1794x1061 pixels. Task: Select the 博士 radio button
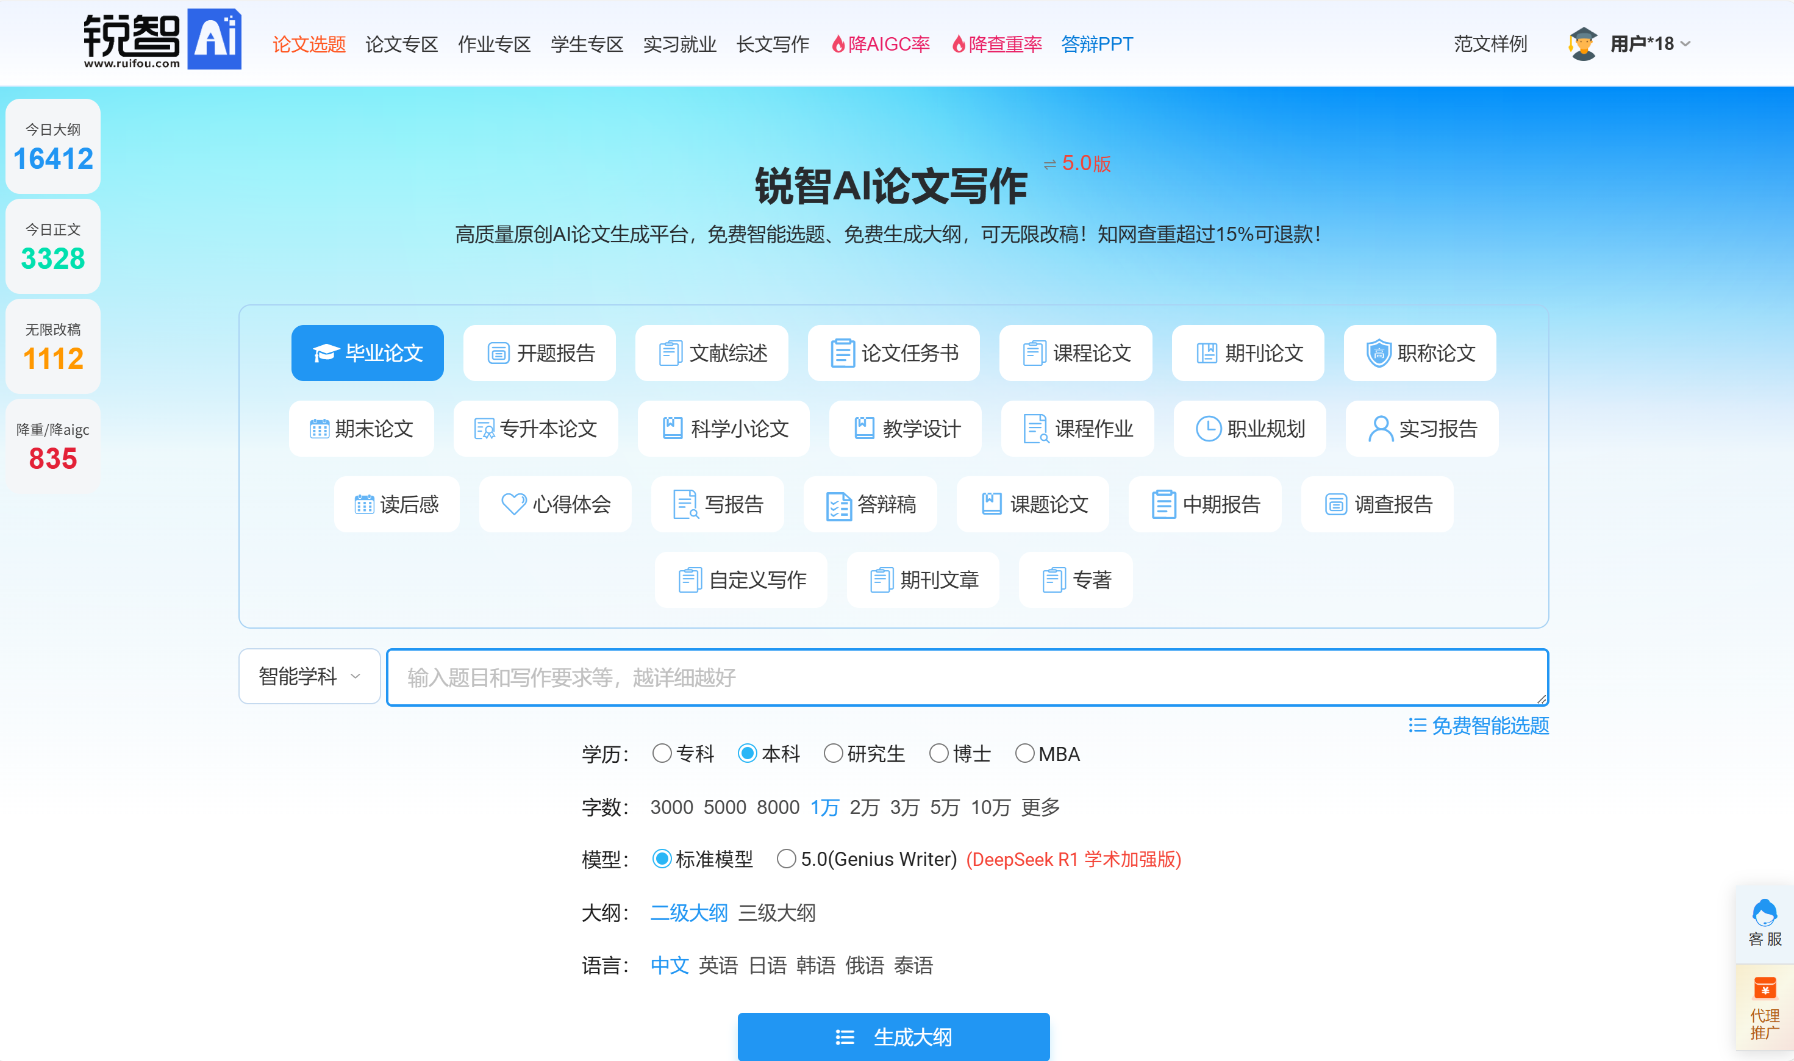[938, 754]
